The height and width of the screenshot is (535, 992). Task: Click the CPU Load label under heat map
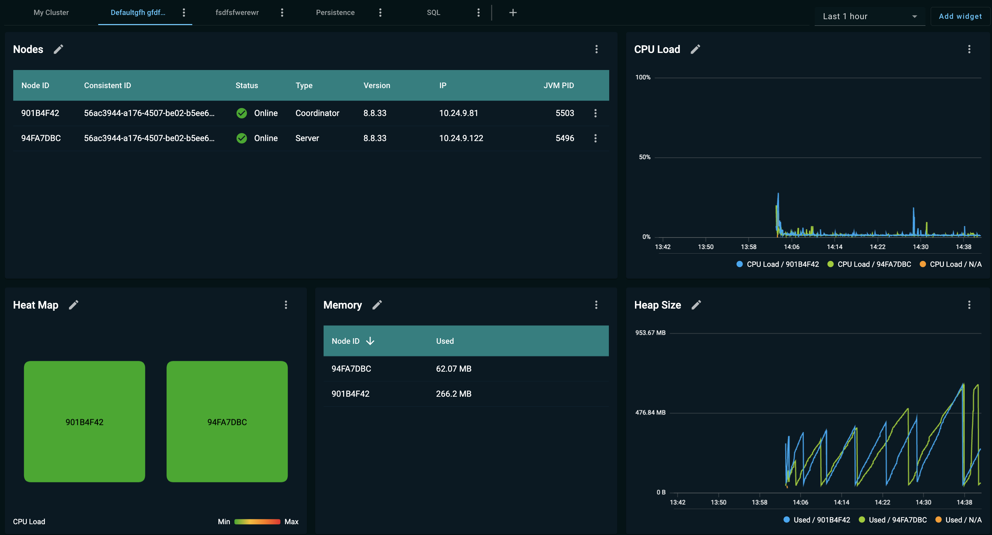tap(29, 522)
